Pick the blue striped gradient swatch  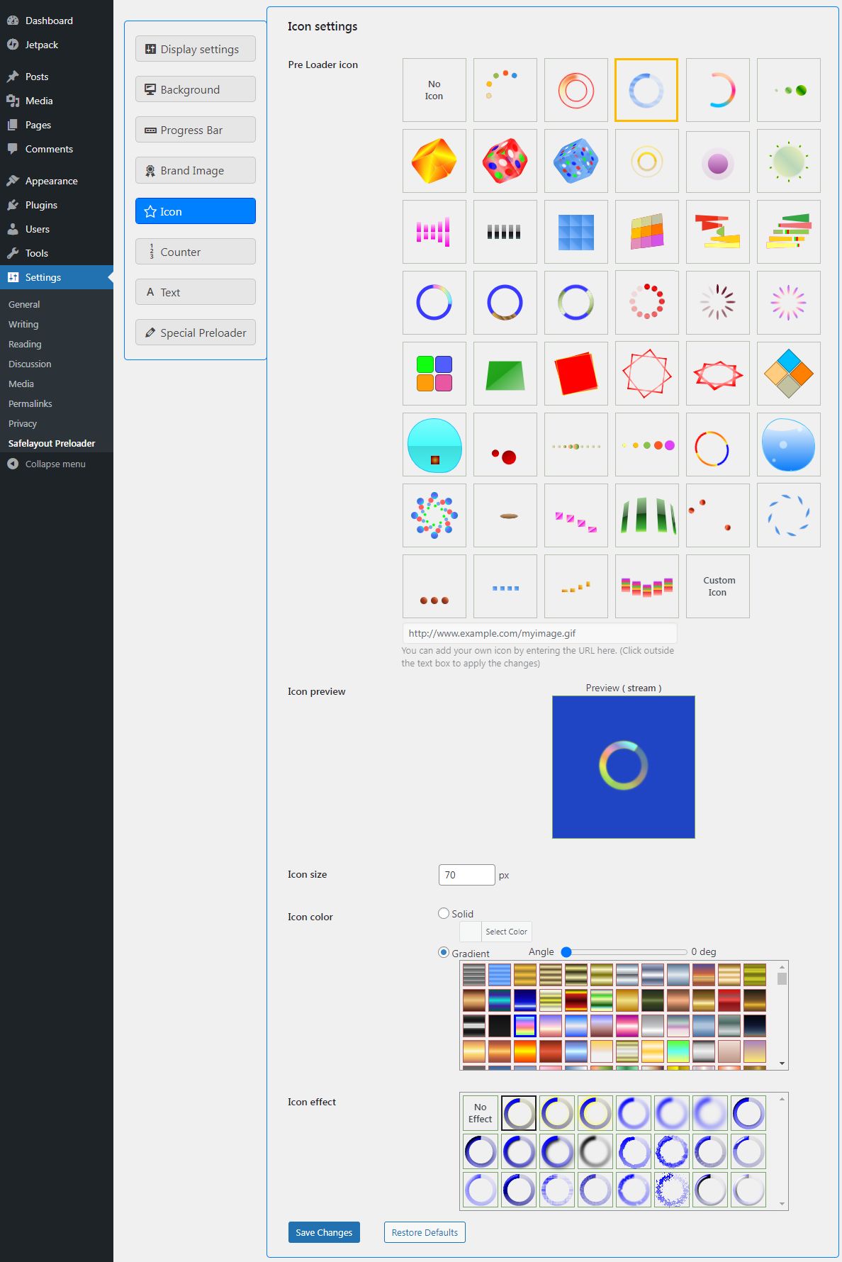pos(500,974)
